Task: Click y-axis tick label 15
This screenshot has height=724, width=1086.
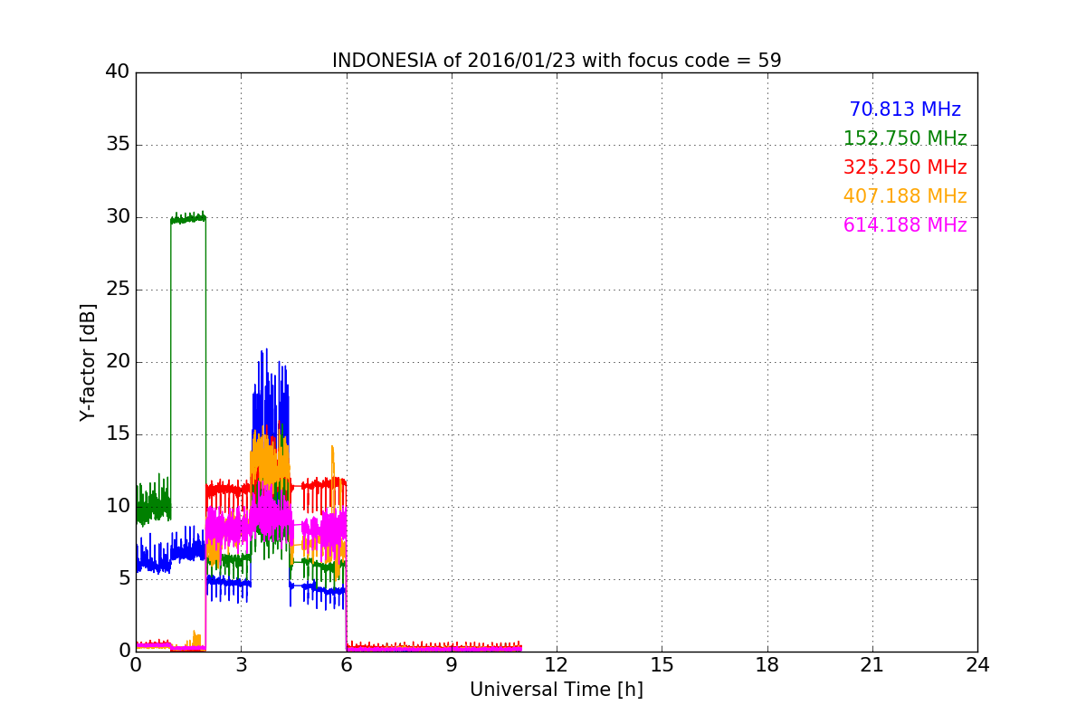Action: click(x=118, y=433)
